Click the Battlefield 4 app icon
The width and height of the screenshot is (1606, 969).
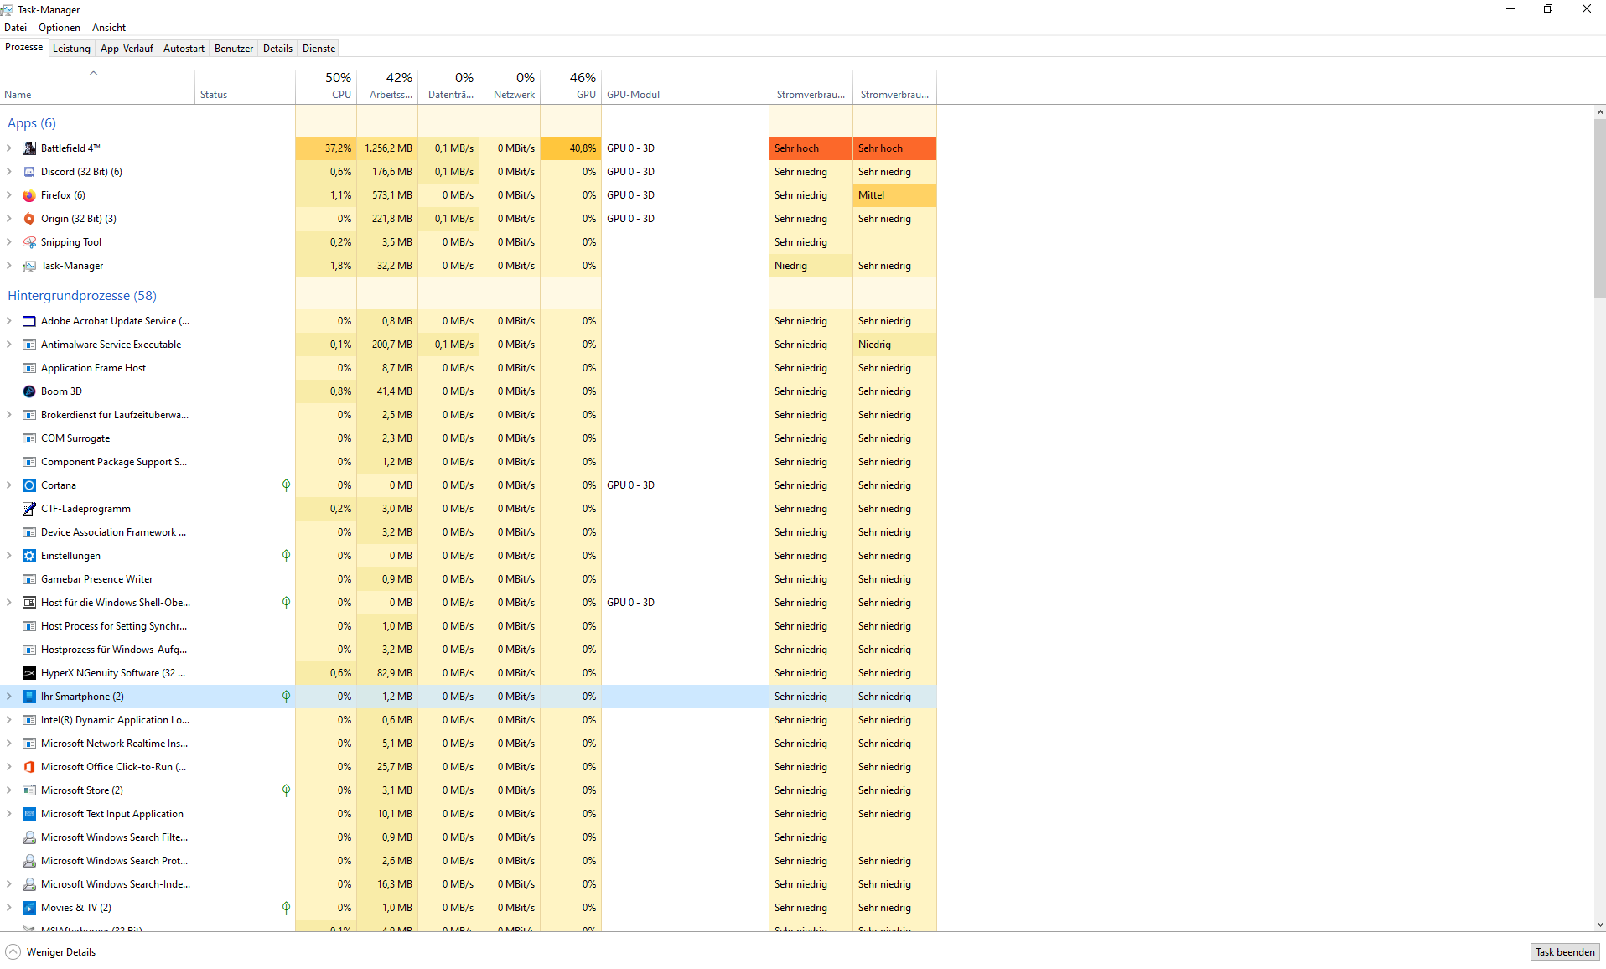29,148
